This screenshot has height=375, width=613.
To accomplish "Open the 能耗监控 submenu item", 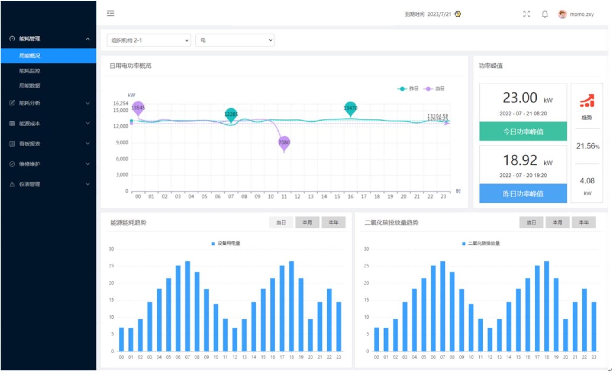I will coord(30,71).
